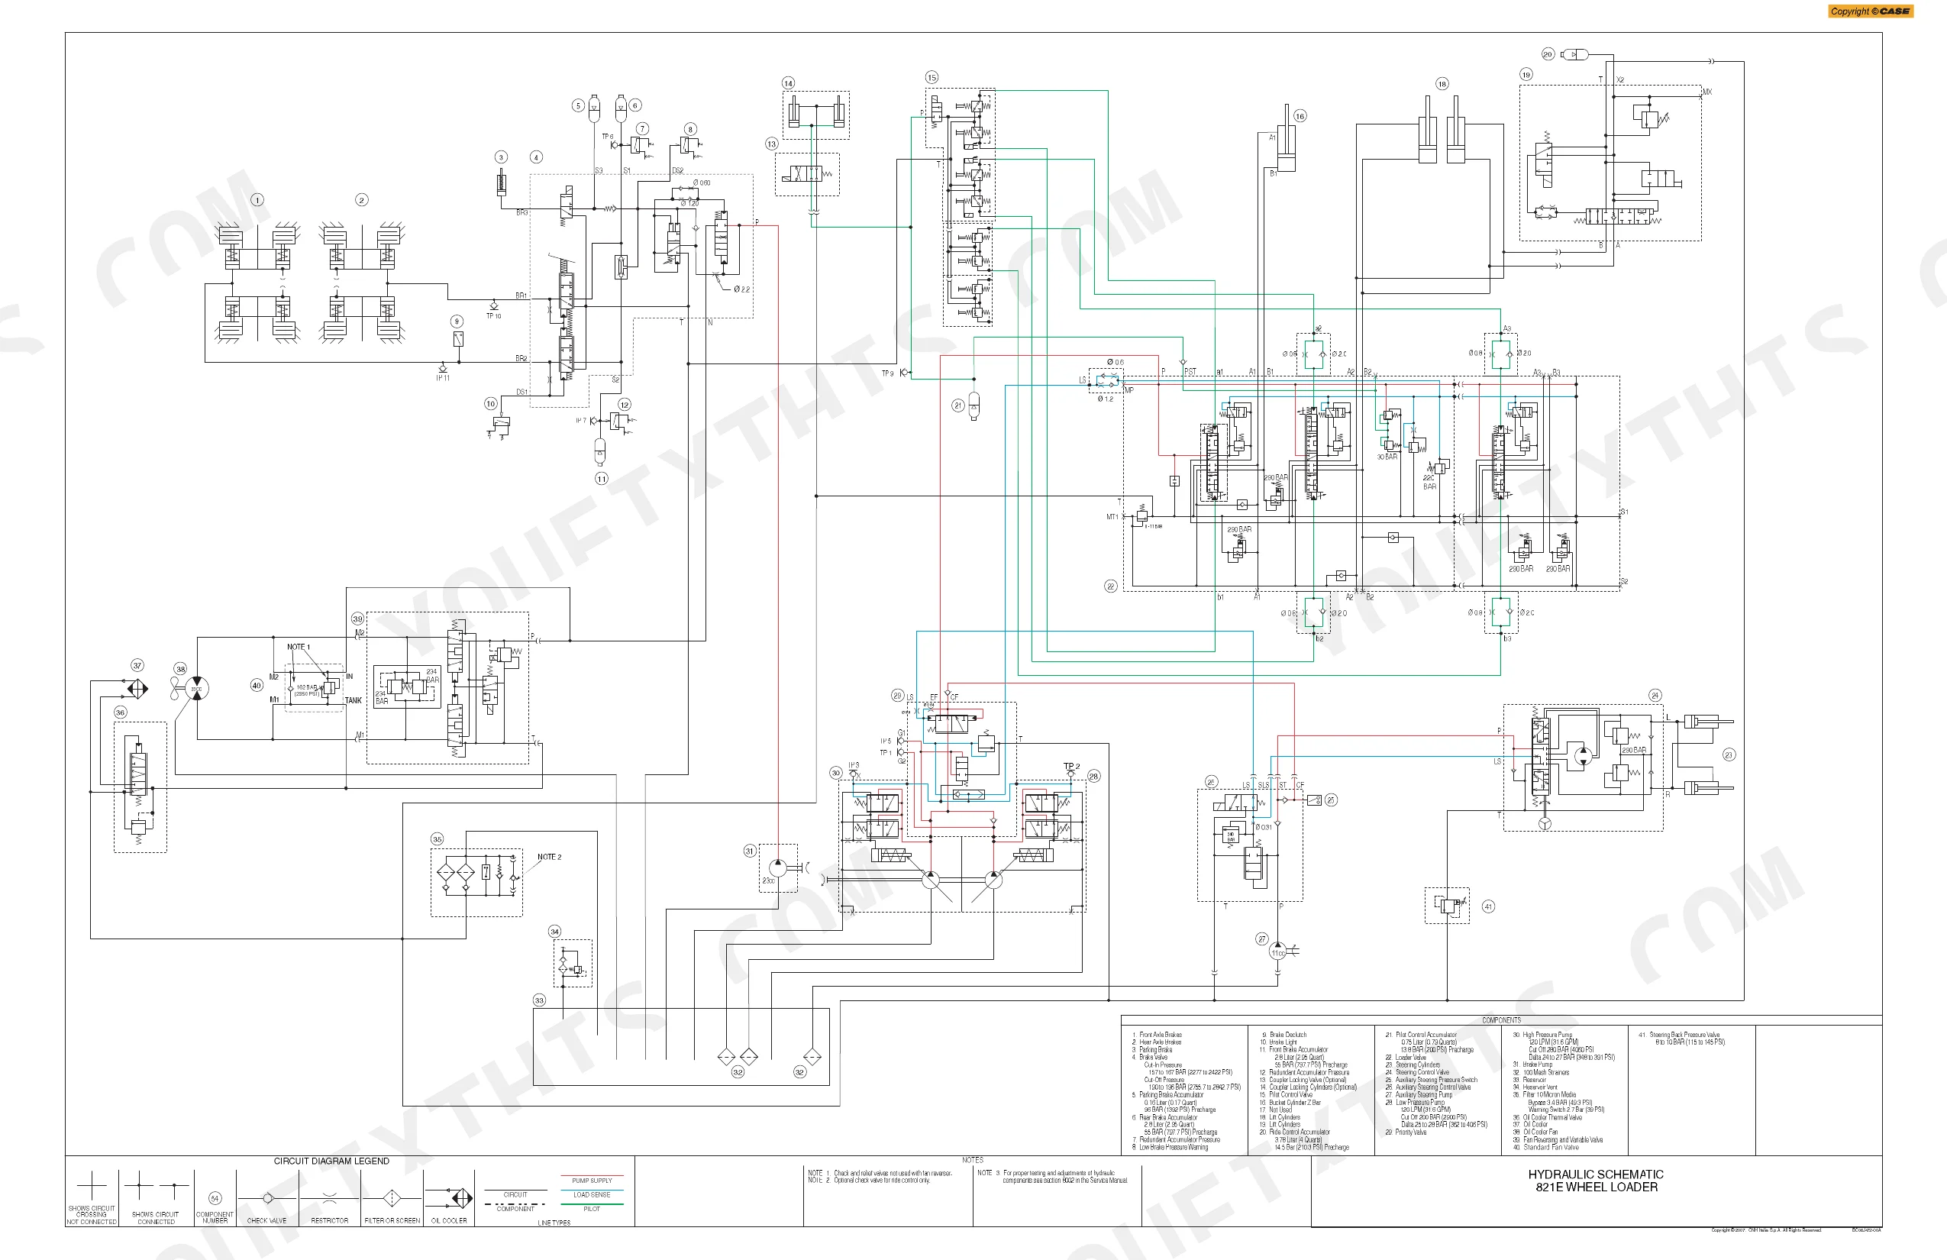Click '33. Reservoir' in components list
The height and width of the screenshot is (1260, 1947).
coord(1529,1080)
